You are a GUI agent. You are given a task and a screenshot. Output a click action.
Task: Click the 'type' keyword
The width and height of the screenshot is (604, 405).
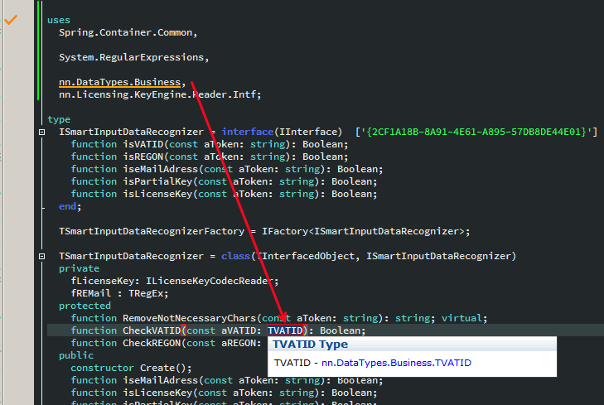59,119
